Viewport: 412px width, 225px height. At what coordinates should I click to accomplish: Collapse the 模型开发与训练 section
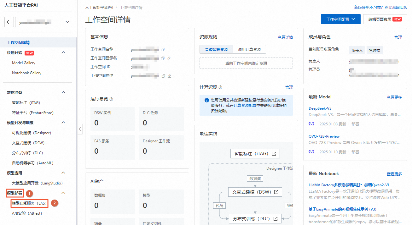63,123
